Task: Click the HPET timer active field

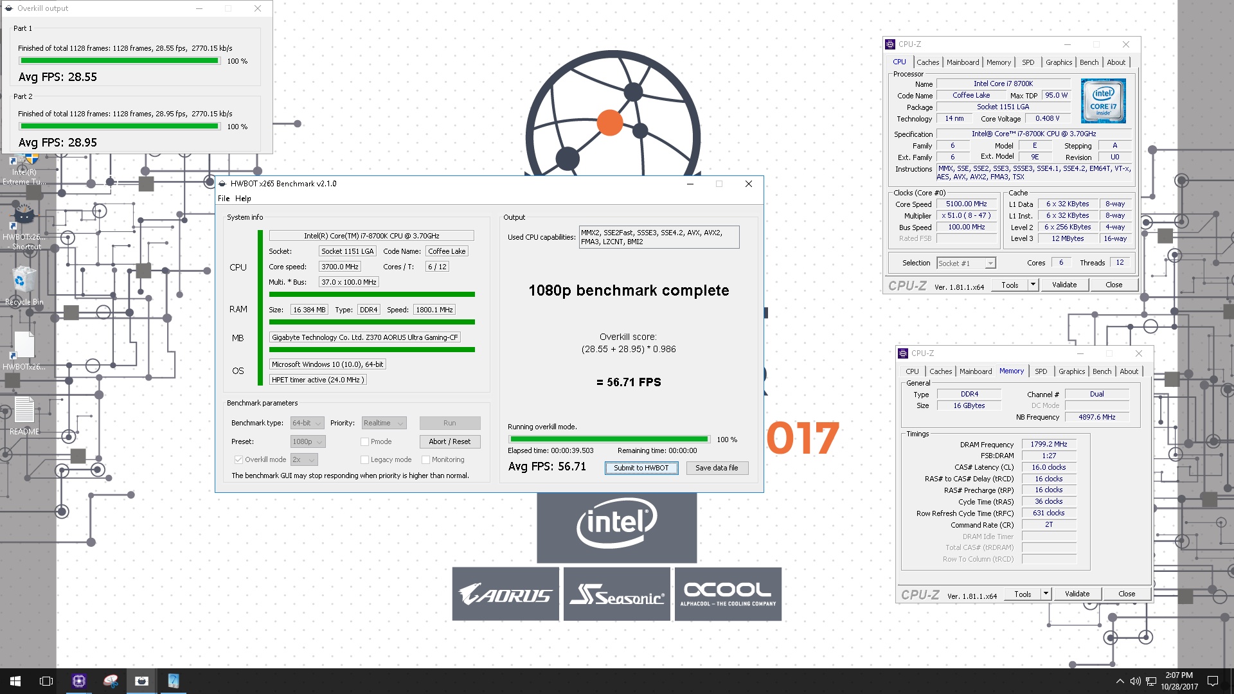Action: [318, 380]
